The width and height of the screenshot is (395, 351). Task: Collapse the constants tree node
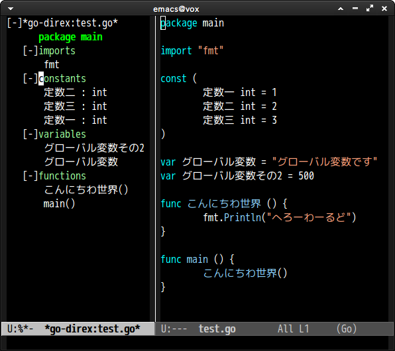[30, 79]
